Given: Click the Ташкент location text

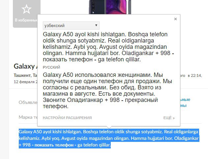Looking at the screenshot, I should click(x=22, y=76).
